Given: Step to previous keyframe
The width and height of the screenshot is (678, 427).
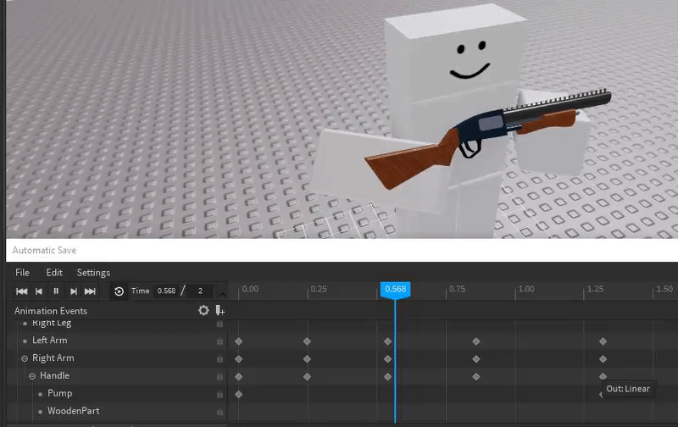Looking at the screenshot, I should [x=39, y=291].
